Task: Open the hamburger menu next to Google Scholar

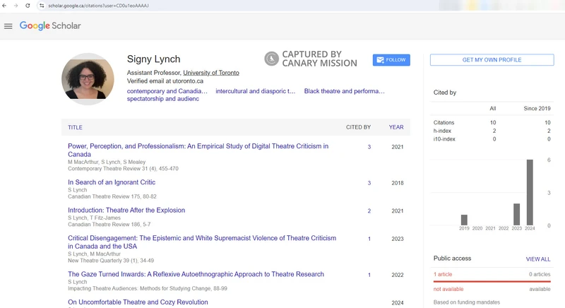Action: pos(8,26)
